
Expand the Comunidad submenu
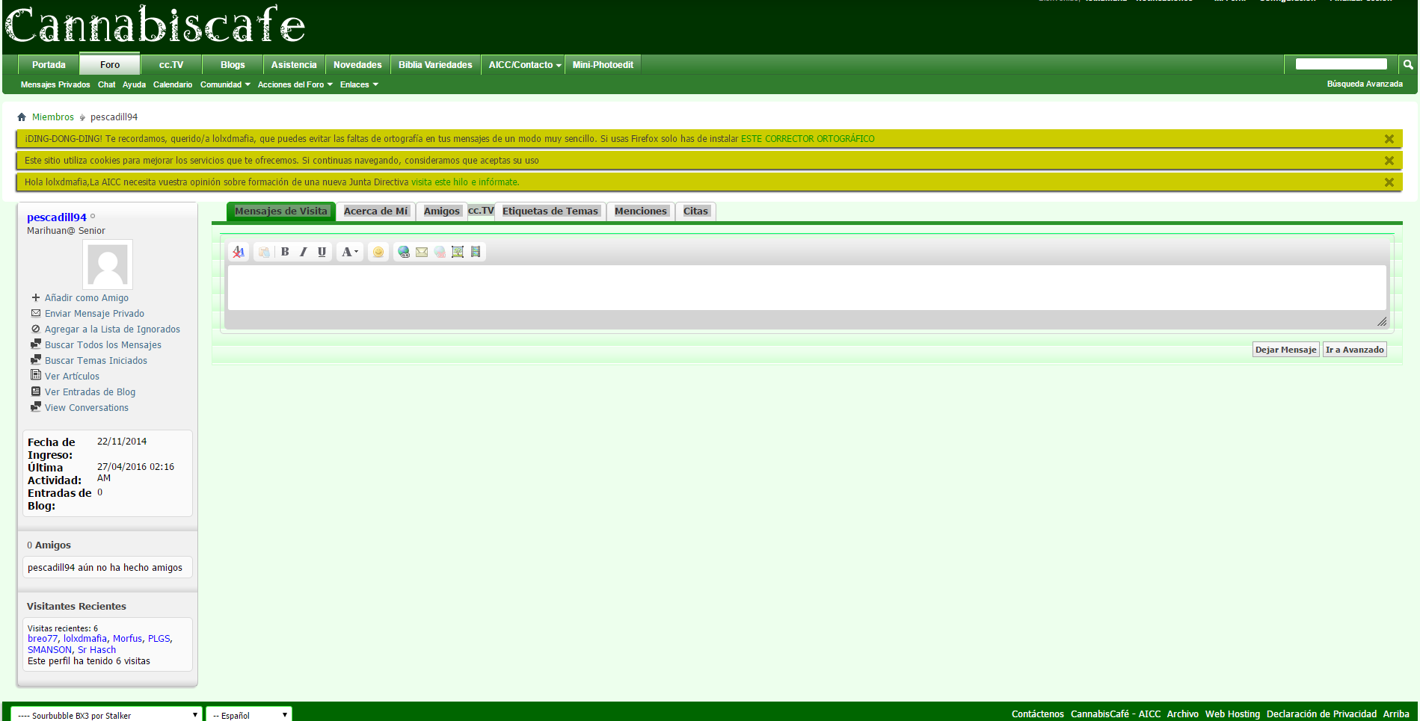[x=225, y=84]
